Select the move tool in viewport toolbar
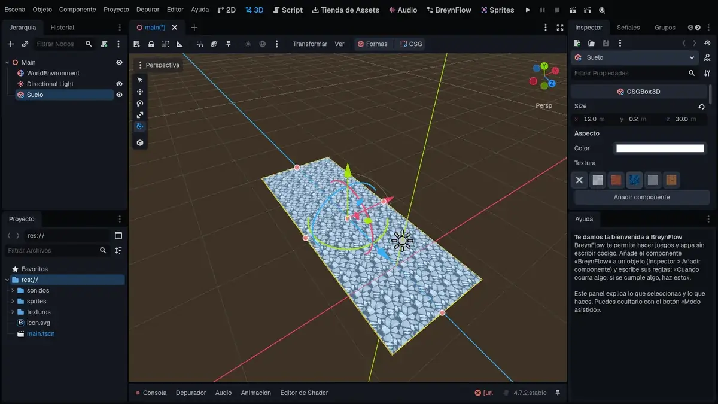 (x=140, y=92)
